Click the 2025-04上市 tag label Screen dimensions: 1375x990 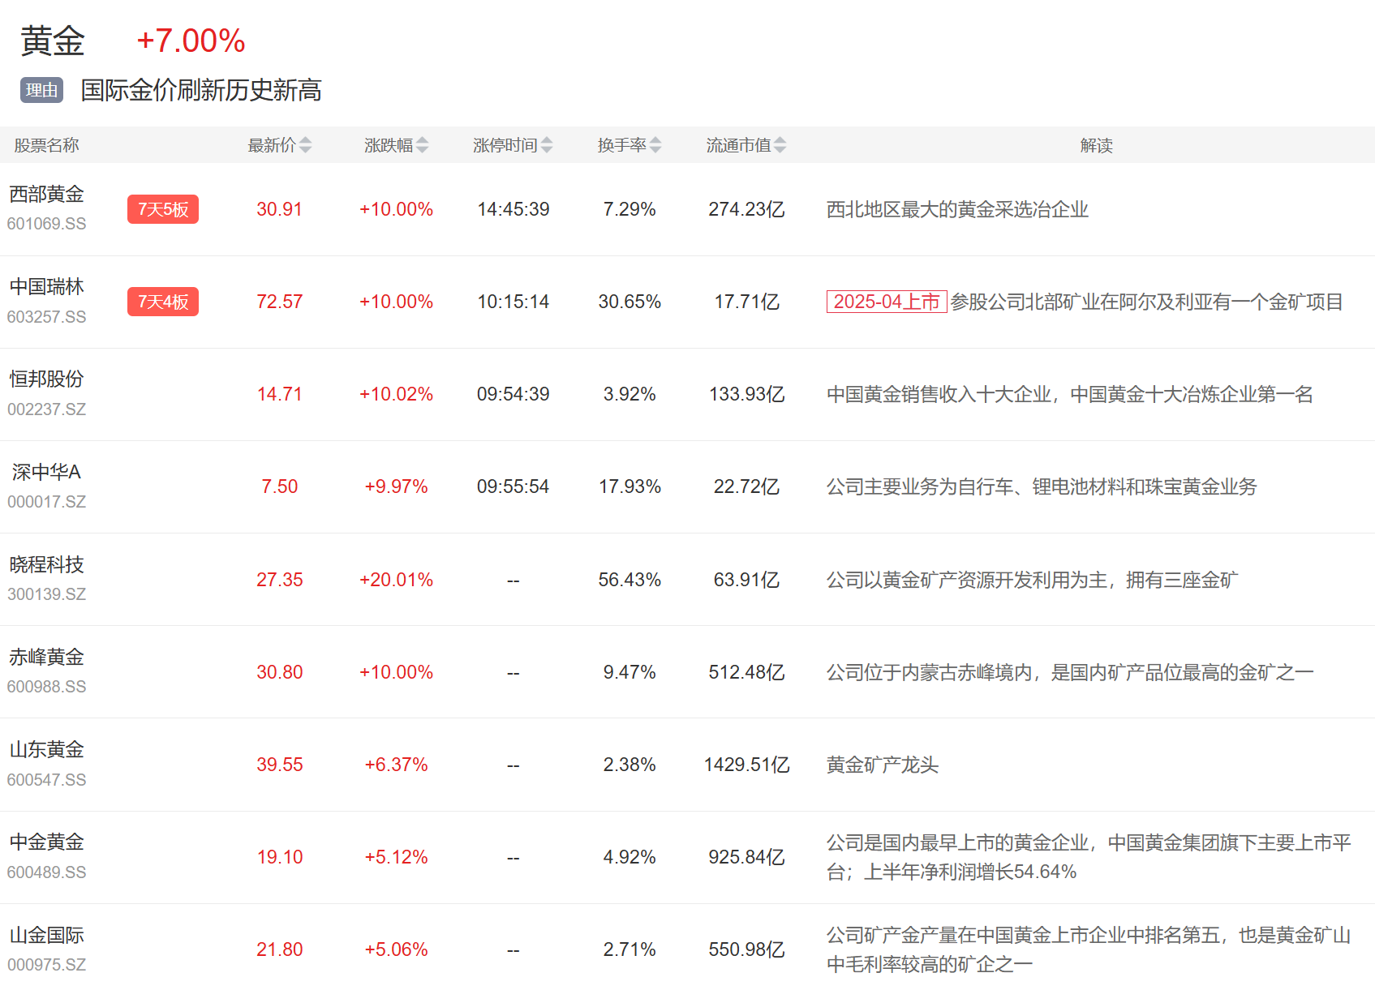click(886, 302)
